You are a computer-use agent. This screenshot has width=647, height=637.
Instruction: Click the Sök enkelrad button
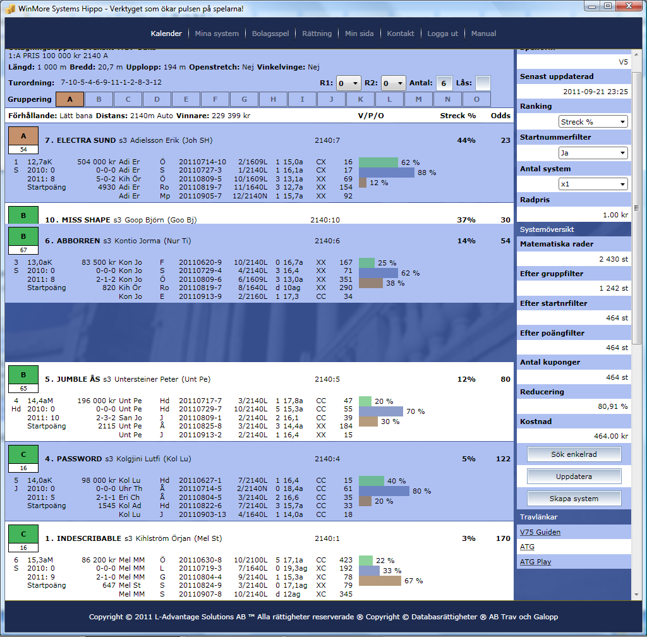coord(574,454)
